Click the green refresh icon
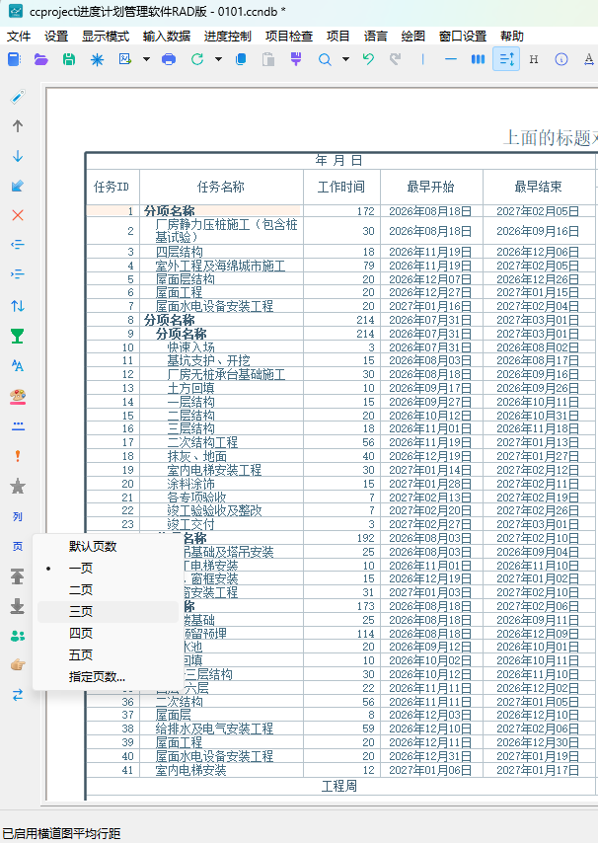The image size is (598, 843). [x=197, y=59]
